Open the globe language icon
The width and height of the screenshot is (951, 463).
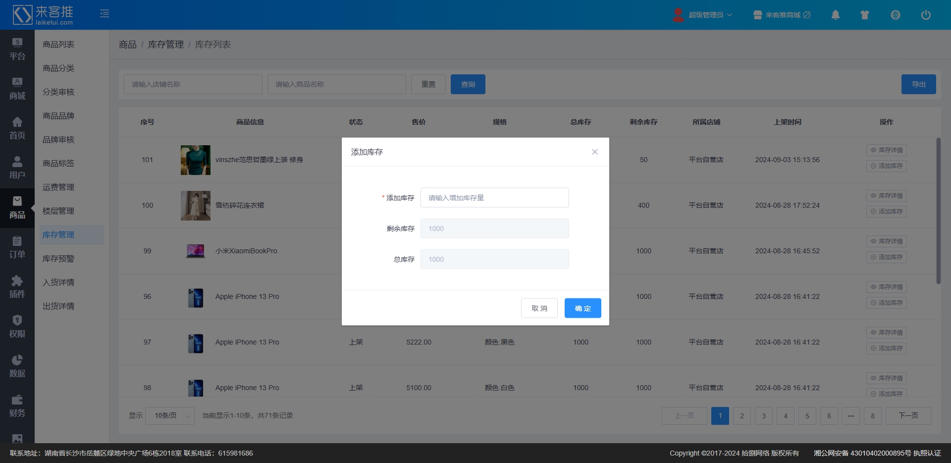(x=895, y=15)
